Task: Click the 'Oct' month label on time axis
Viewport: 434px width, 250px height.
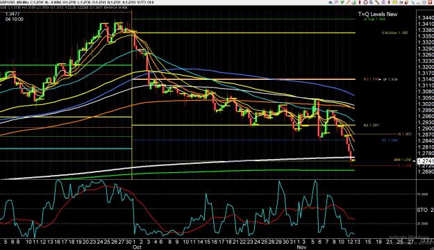Action: (x=137, y=247)
